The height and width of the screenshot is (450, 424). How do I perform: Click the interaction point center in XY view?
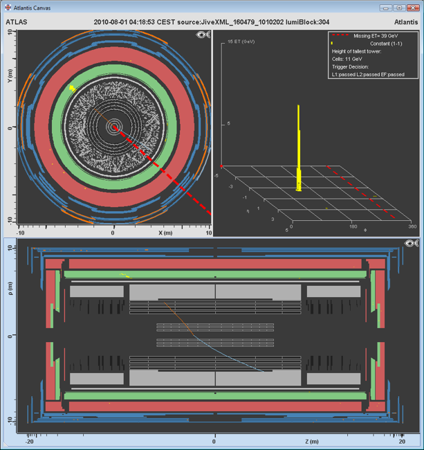(113, 127)
